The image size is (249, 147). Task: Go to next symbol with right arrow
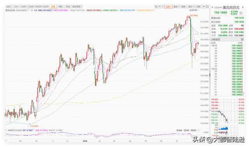[243, 7]
